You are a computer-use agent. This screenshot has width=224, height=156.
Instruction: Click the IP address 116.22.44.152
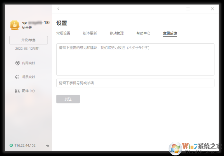pos(25,145)
